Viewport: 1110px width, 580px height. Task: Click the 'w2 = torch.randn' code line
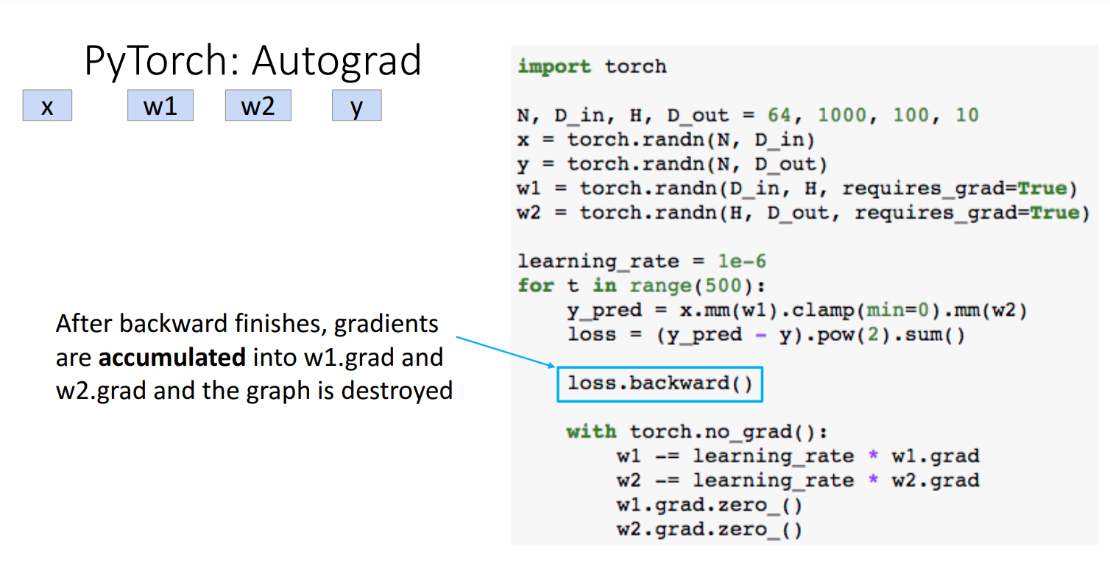[x=803, y=213]
